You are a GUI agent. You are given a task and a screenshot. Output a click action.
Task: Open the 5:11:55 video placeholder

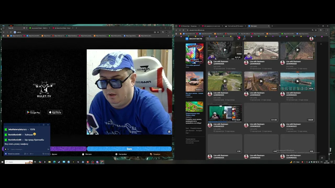point(261,113)
